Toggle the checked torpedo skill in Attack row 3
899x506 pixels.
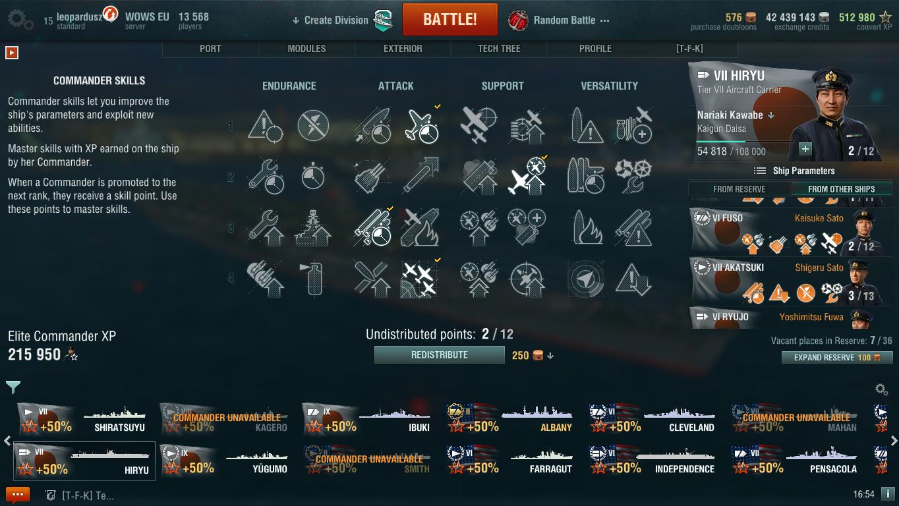(372, 227)
